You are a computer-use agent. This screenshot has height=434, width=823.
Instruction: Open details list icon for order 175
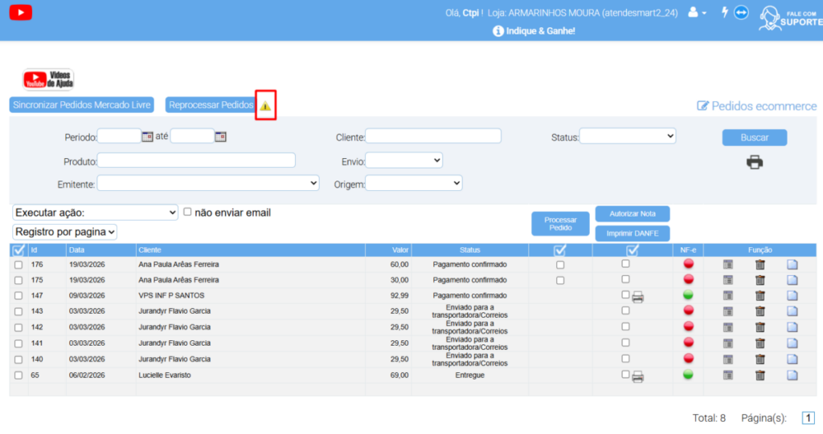[x=728, y=280]
